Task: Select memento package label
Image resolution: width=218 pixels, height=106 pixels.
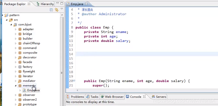Action: coord(29,85)
